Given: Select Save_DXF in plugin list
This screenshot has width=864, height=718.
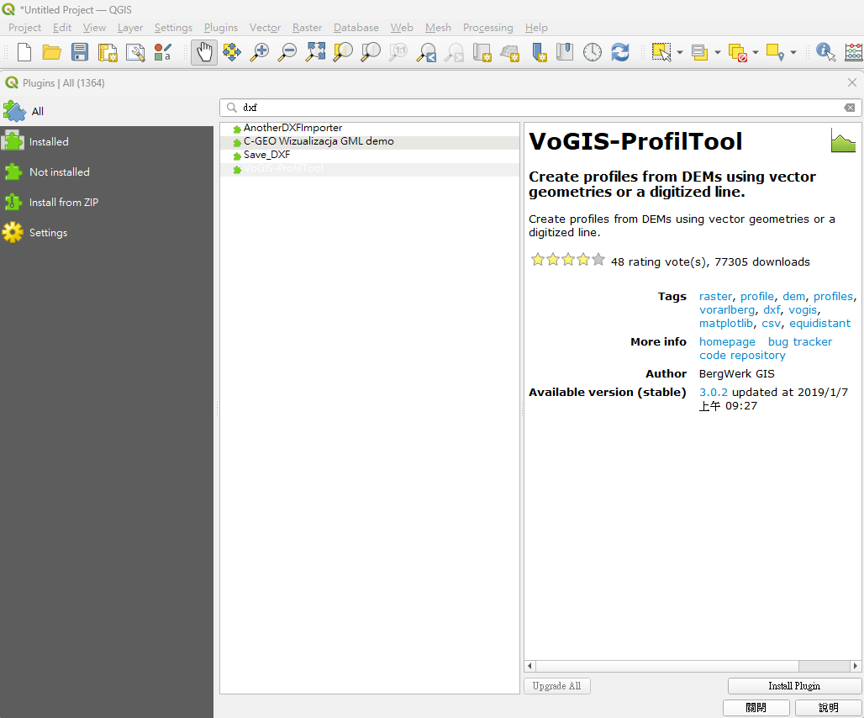Looking at the screenshot, I should coord(370,155).
